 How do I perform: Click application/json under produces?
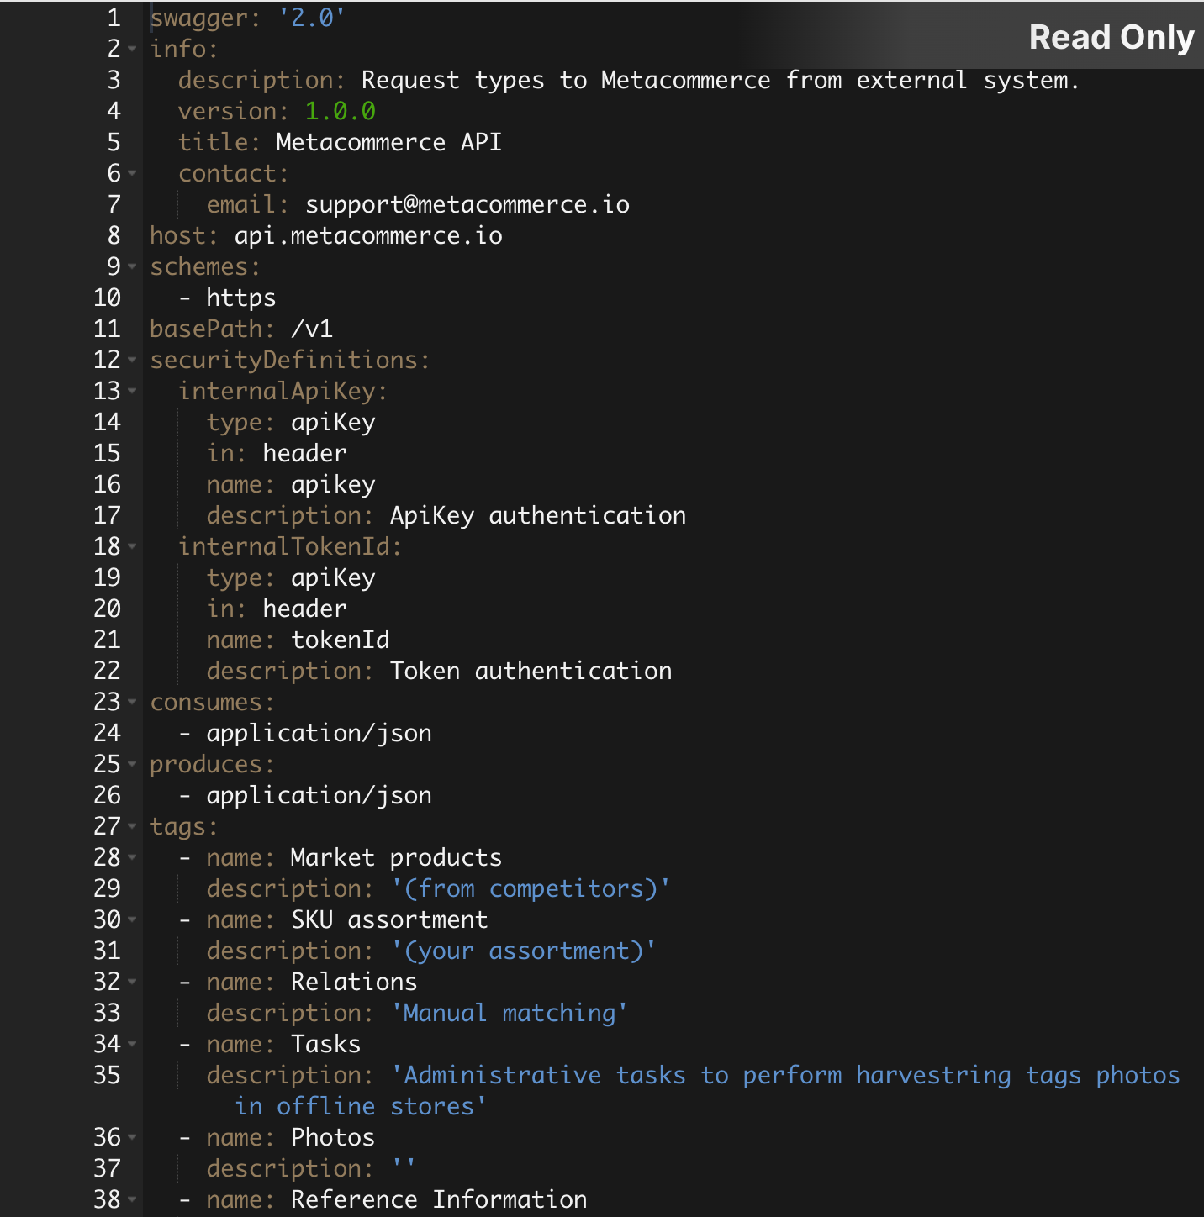pos(319,795)
